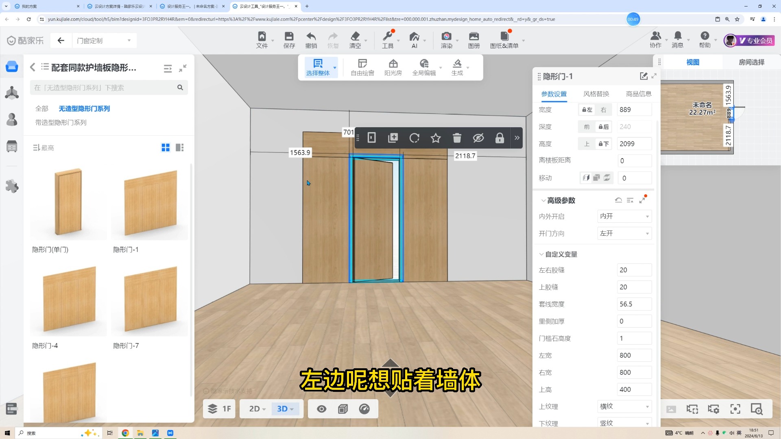Click the Render camera icon
This screenshot has height=439, width=781.
[x=446, y=37]
